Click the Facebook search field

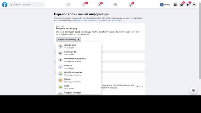[x=27, y=5]
